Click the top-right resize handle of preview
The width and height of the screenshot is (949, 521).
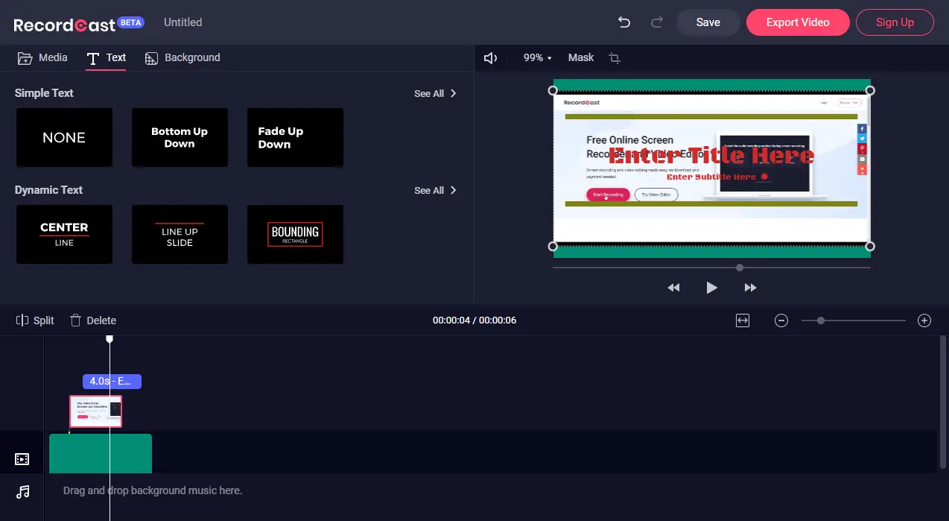click(x=870, y=90)
